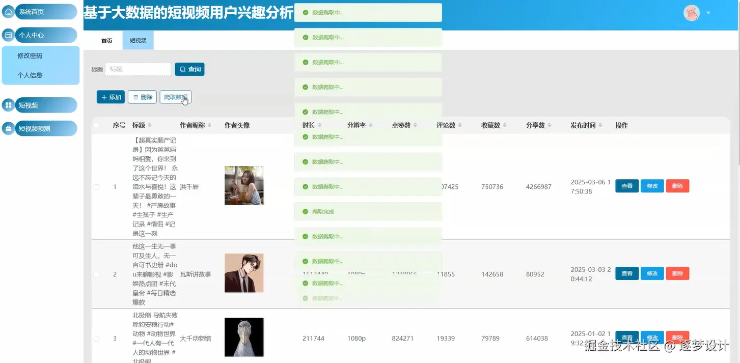Sort the table by 分辨率 column
The image size is (740, 363).
(x=371, y=125)
